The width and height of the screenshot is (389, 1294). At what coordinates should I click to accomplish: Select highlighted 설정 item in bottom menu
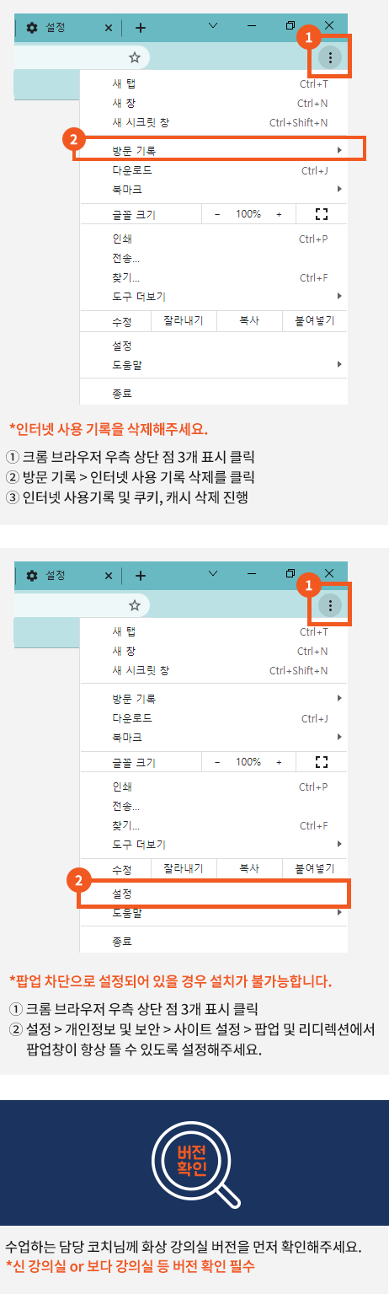(214, 893)
